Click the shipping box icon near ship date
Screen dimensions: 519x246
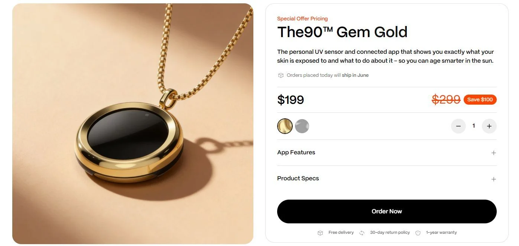(x=281, y=75)
